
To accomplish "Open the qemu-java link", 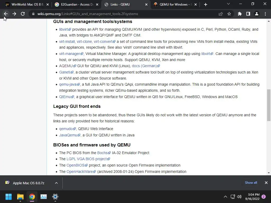I will coord(70,84).
